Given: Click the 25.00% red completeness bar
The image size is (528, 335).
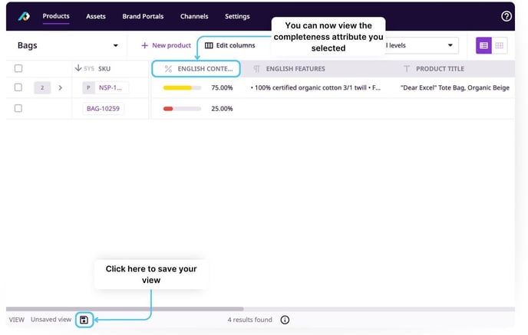Looking at the screenshot, I should coord(182,109).
